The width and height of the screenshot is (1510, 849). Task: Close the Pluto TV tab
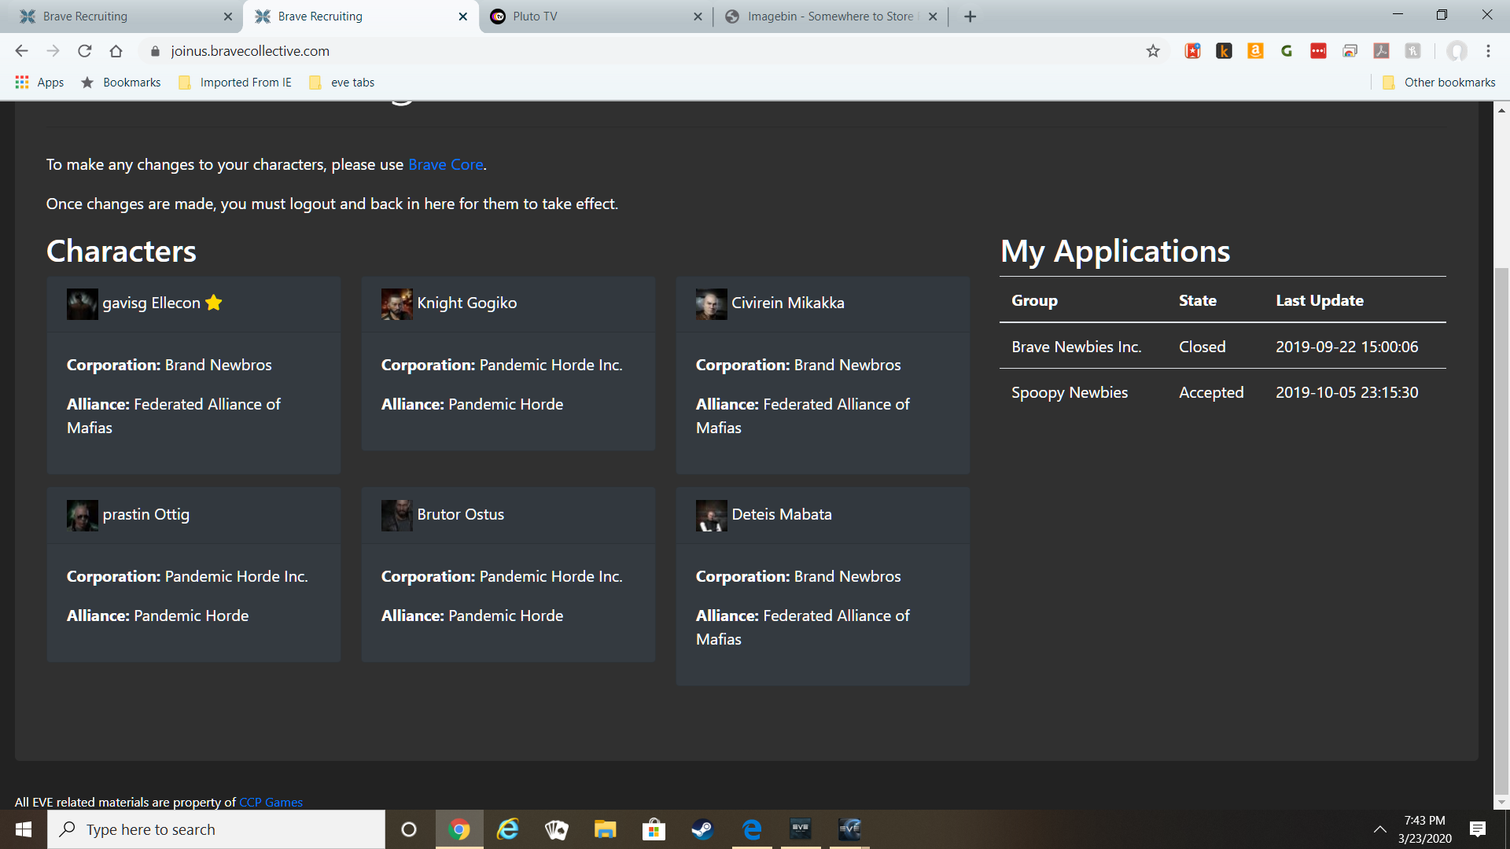pyautogui.click(x=698, y=17)
